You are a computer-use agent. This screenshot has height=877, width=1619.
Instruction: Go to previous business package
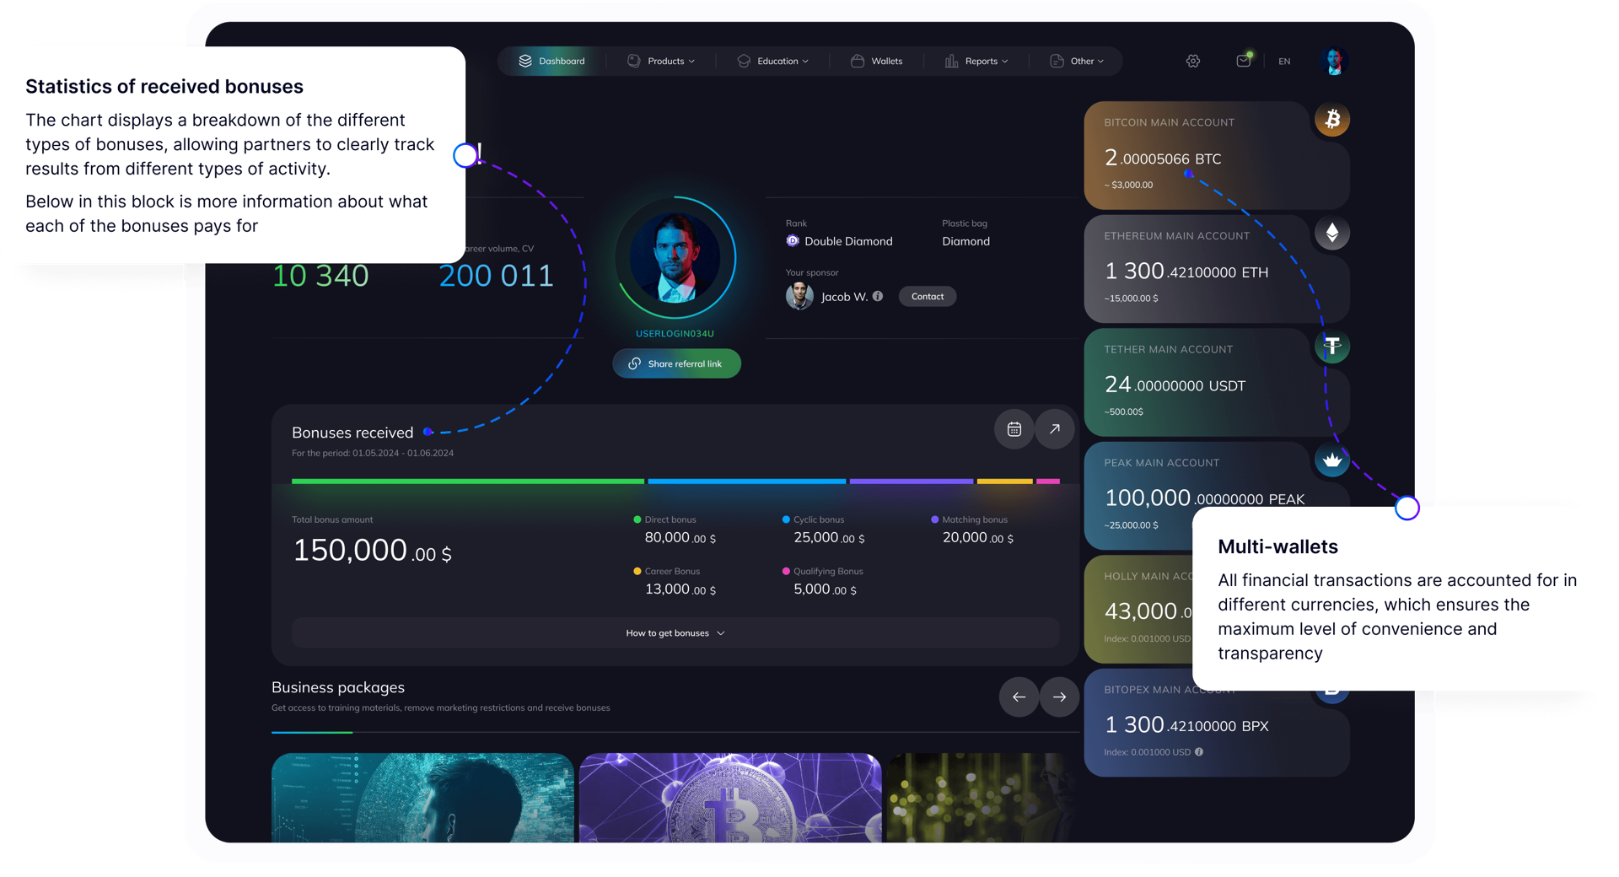1019,697
